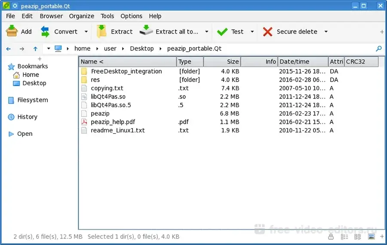Switch to small icons grid view

point(358,237)
